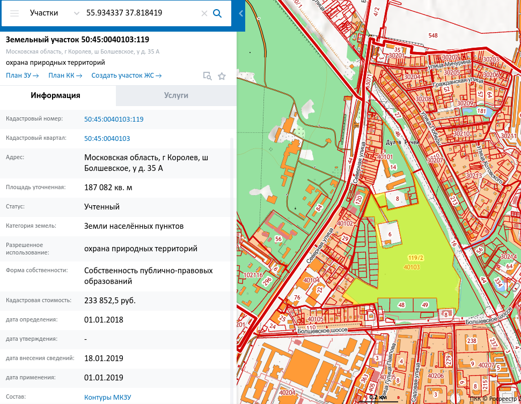Image resolution: width=521 pixels, height=404 pixels.
Task: Click building number 6 on the map
Action: click(390, 234)
